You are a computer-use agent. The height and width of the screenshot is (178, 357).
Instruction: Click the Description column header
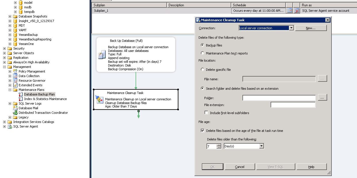(199, 5)
